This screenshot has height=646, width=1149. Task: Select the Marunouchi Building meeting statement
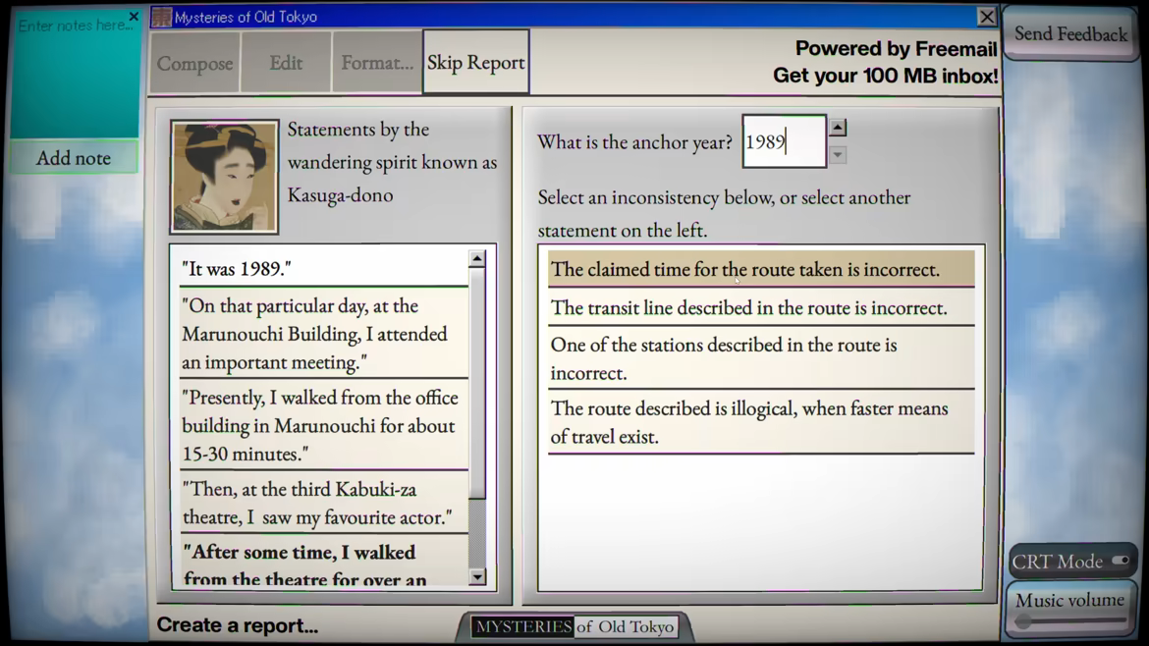point(324,333)
